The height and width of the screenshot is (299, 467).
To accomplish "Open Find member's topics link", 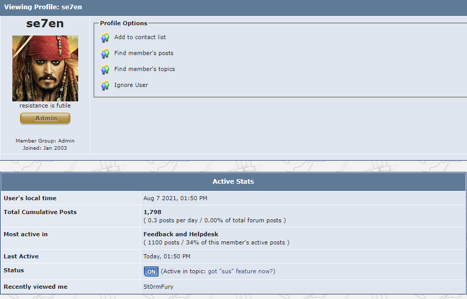I will [x=145, y=69].
